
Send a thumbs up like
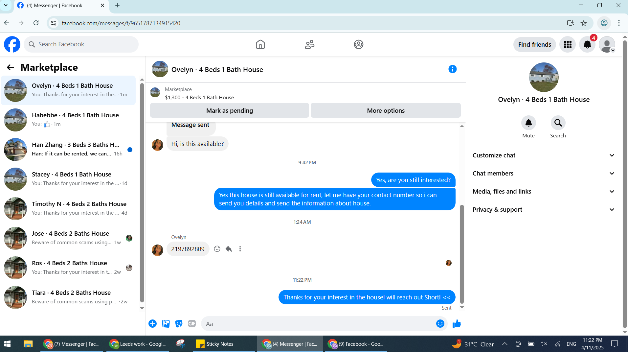pos(457,324)
